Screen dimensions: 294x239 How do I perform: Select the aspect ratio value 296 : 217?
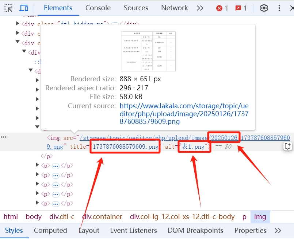[x=134, y=88]
